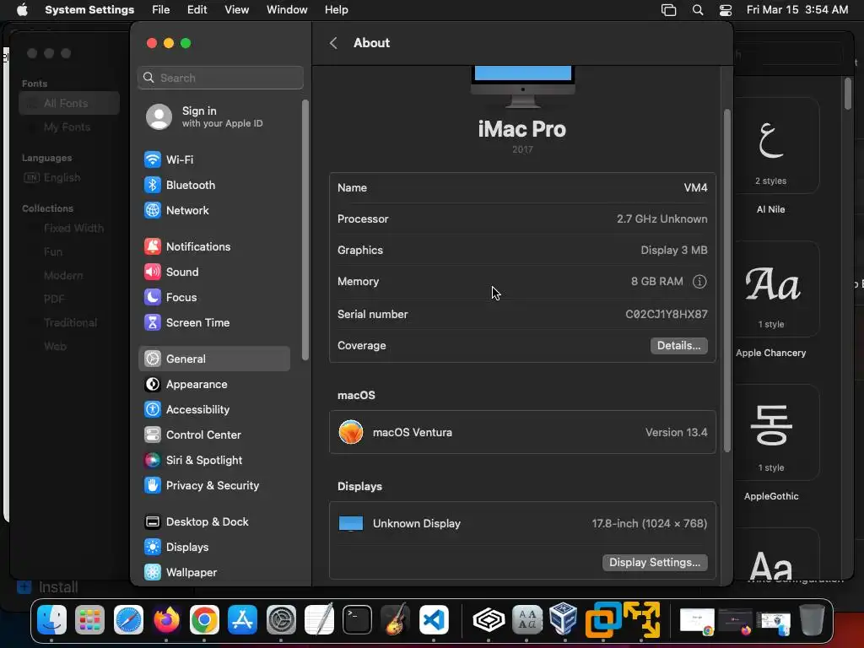Image resolution: width=864 pixels, height=648 pixels.
Task: Open Siri & Spotlight settings
Action: tap(214, 460)
